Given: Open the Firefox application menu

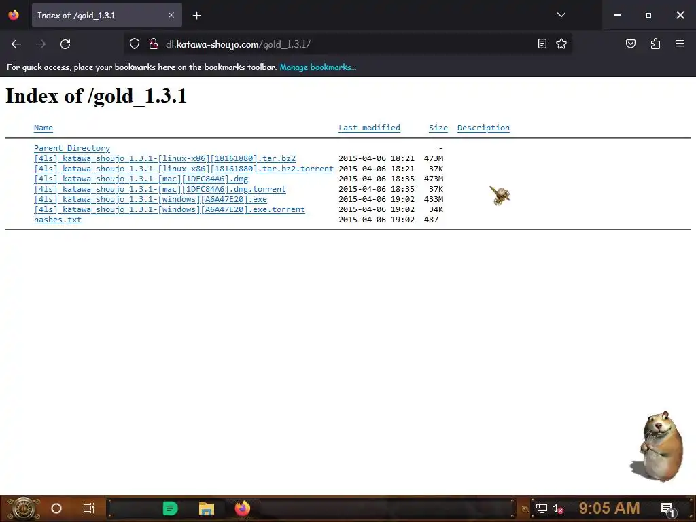Looking at the screenshot, I should coord(680,43).
